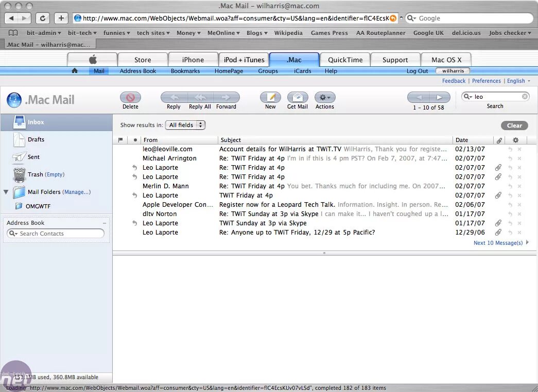Open the OMGWTF mail folder

tap(38, 206)
